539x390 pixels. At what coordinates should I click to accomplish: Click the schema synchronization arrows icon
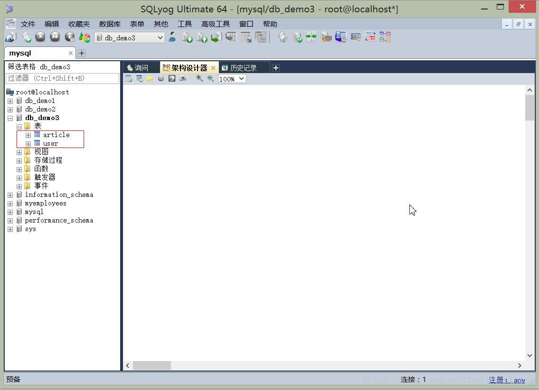(x=311, y=37)
